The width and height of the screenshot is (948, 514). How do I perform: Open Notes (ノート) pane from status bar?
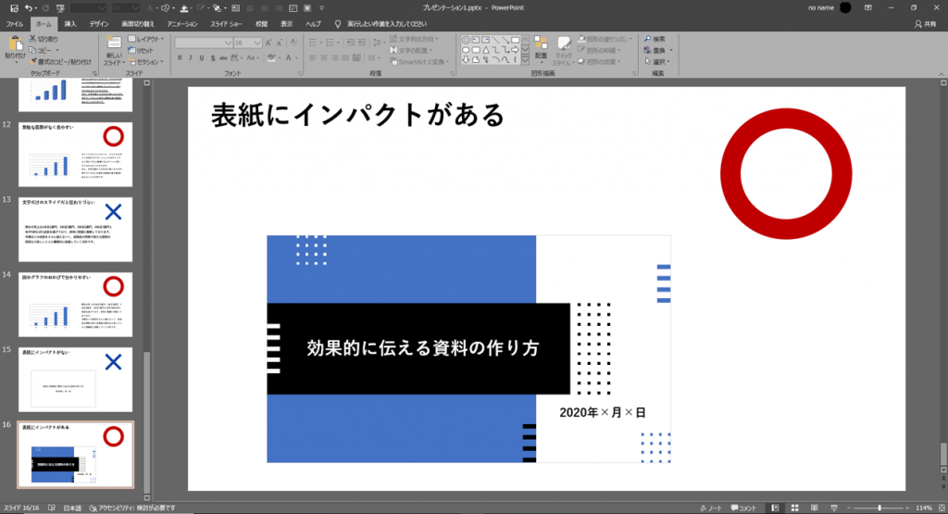pos(711,508)
